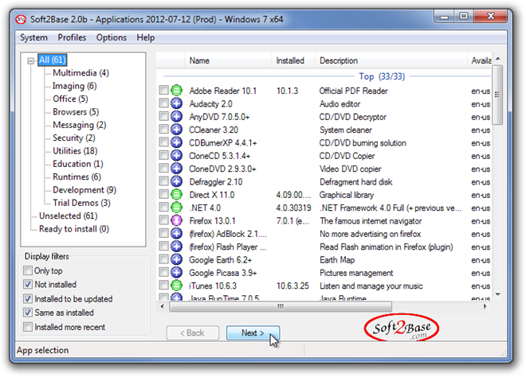Click the Description column header
Viewport: 526px width, 377px height.
point(391,60)
